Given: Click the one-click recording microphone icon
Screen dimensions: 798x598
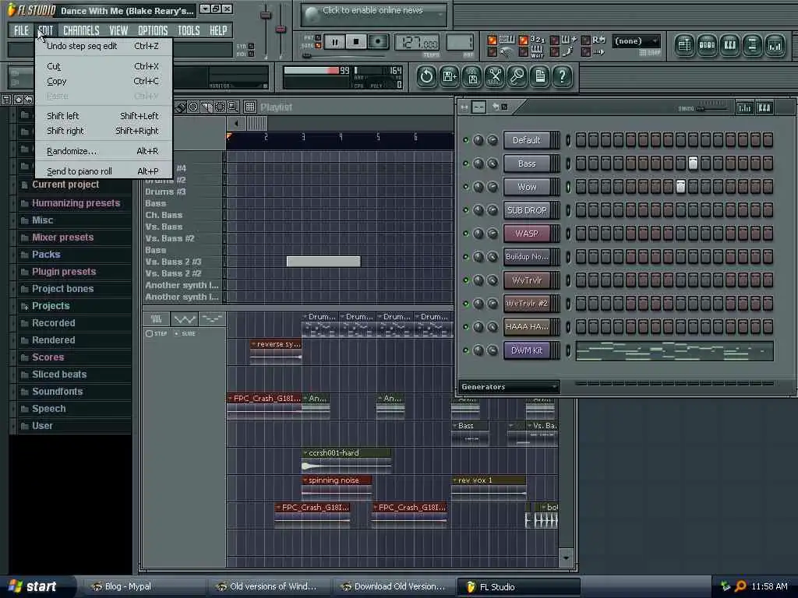Looking at the screenshot, I should pyautogui.click(x=517, y=76).
